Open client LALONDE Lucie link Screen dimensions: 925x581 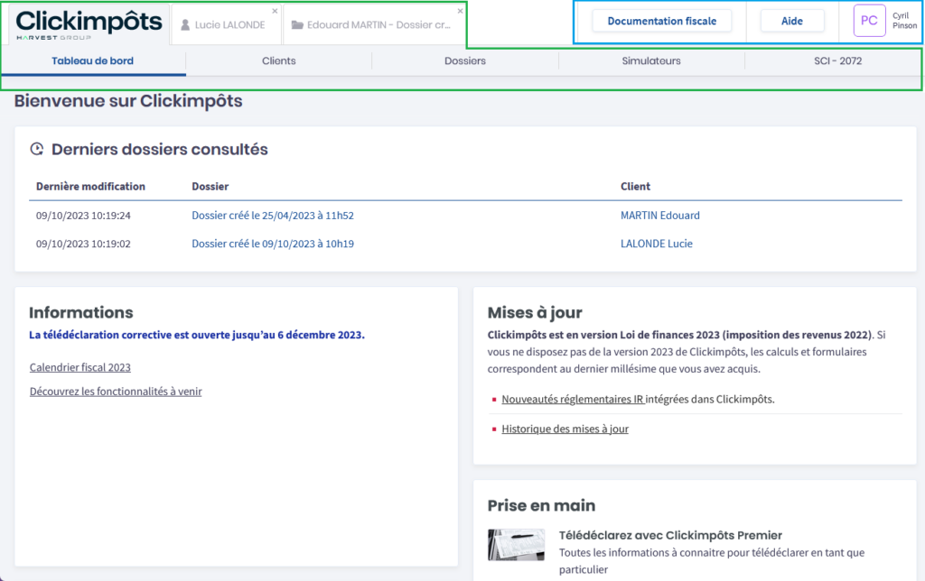656,244
